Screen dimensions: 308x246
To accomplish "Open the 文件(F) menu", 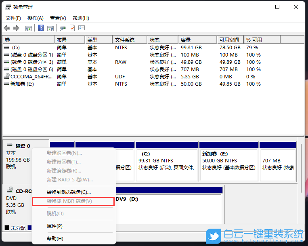I will 13,18.
